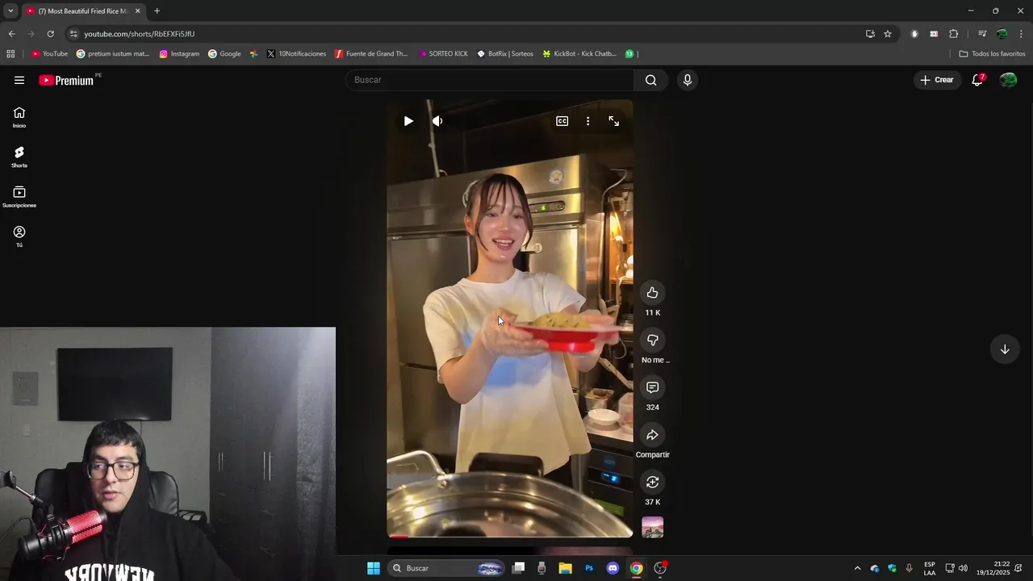Open the Short's audio track thumbnail
This screenshot has width=1033, height=581.
click(652, 528)
